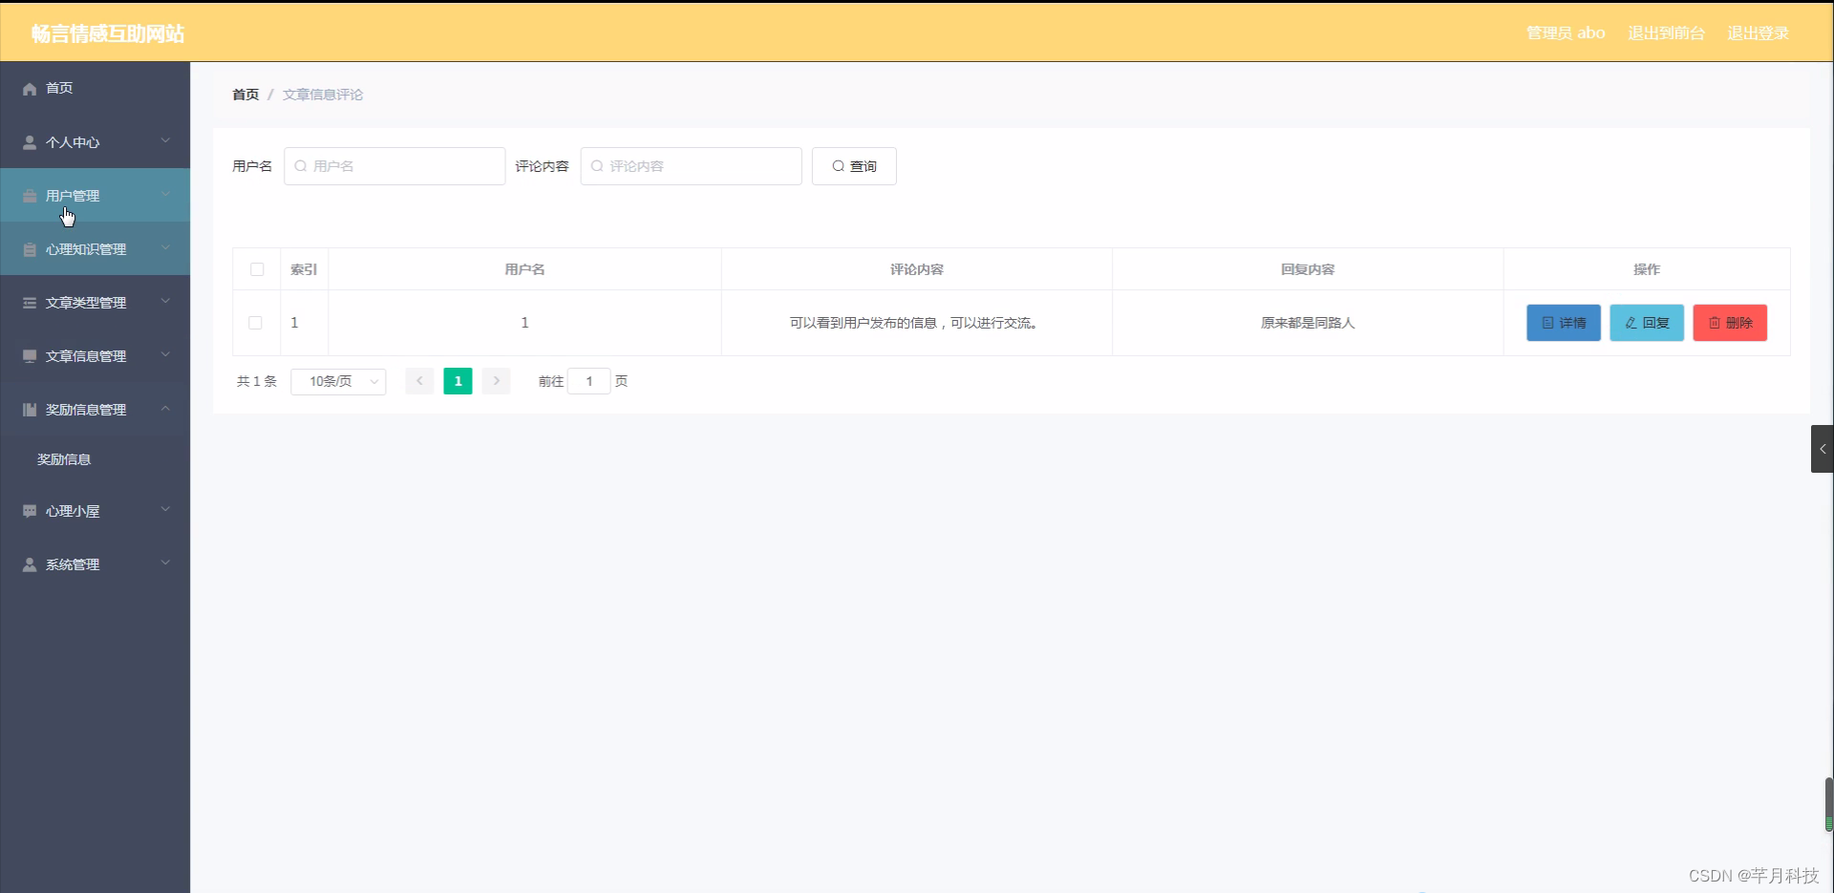Tick the checkbox for row index 1
The height and width of the screenshot is (893, 1834).
point(254,323)
